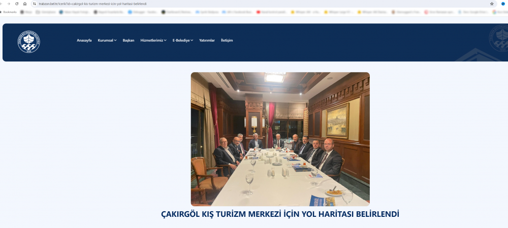Click the URL address bar field
The width and height of the screenshot is (508, 228).
pyautogui.click(x=254, y=4)
